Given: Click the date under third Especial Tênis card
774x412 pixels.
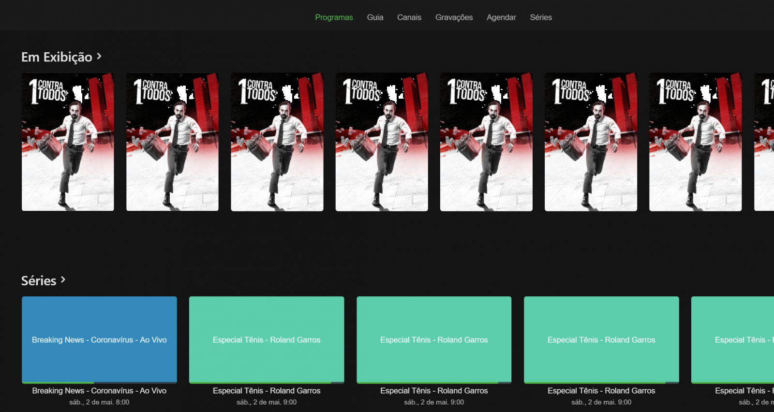Looking at the screenshot, I should pyautogui.click(x=601, y=402).
